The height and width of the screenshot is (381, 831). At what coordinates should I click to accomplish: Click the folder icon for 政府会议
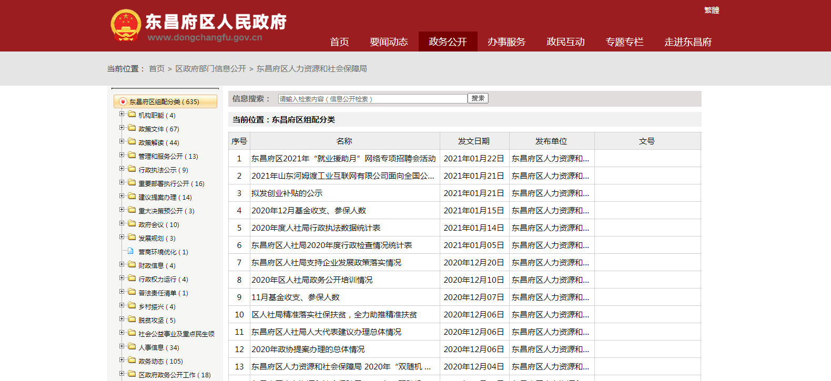coord(132,223)
